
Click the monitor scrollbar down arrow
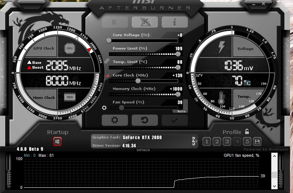point(274,186)
